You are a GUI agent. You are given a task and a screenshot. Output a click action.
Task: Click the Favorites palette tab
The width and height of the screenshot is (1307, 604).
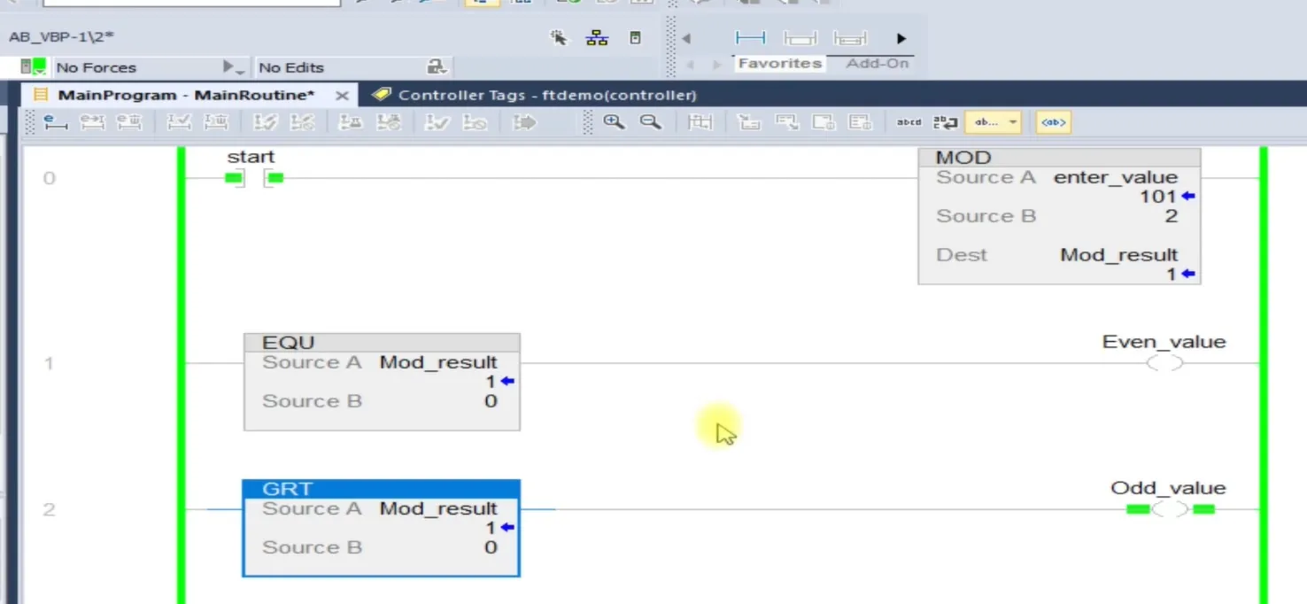[779, 63]
